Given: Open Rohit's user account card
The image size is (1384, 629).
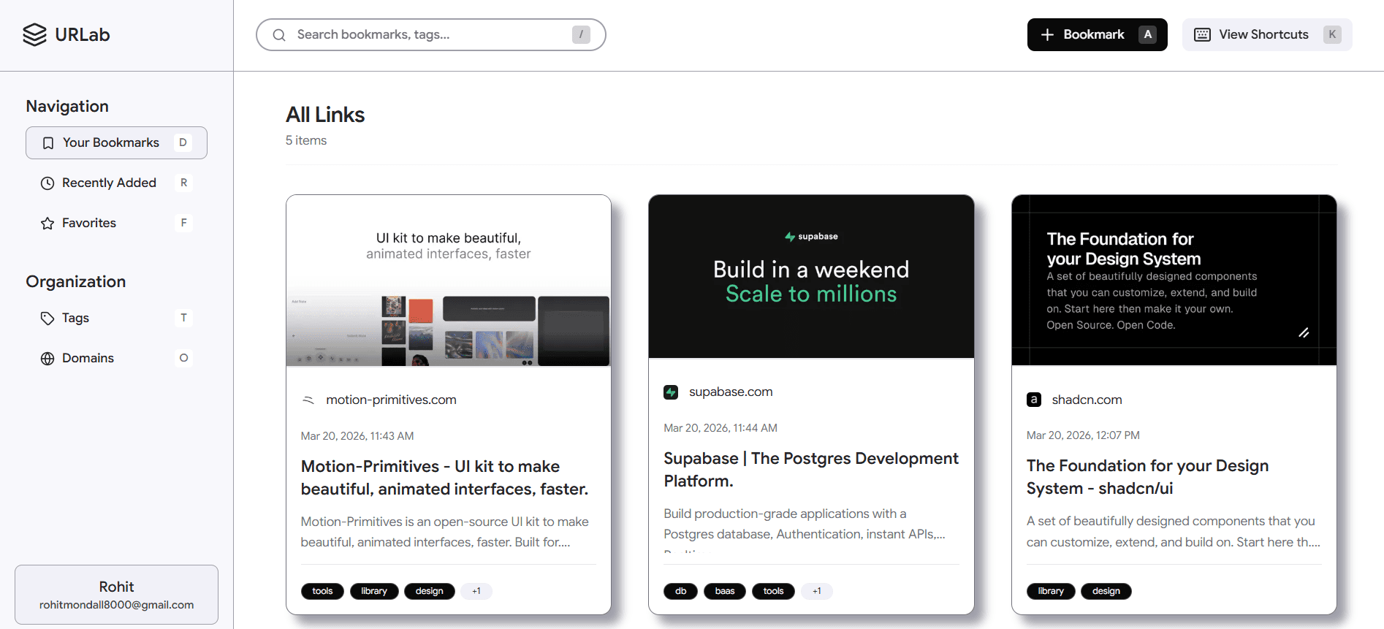Looking at the screenshot, I should [116, 595].
